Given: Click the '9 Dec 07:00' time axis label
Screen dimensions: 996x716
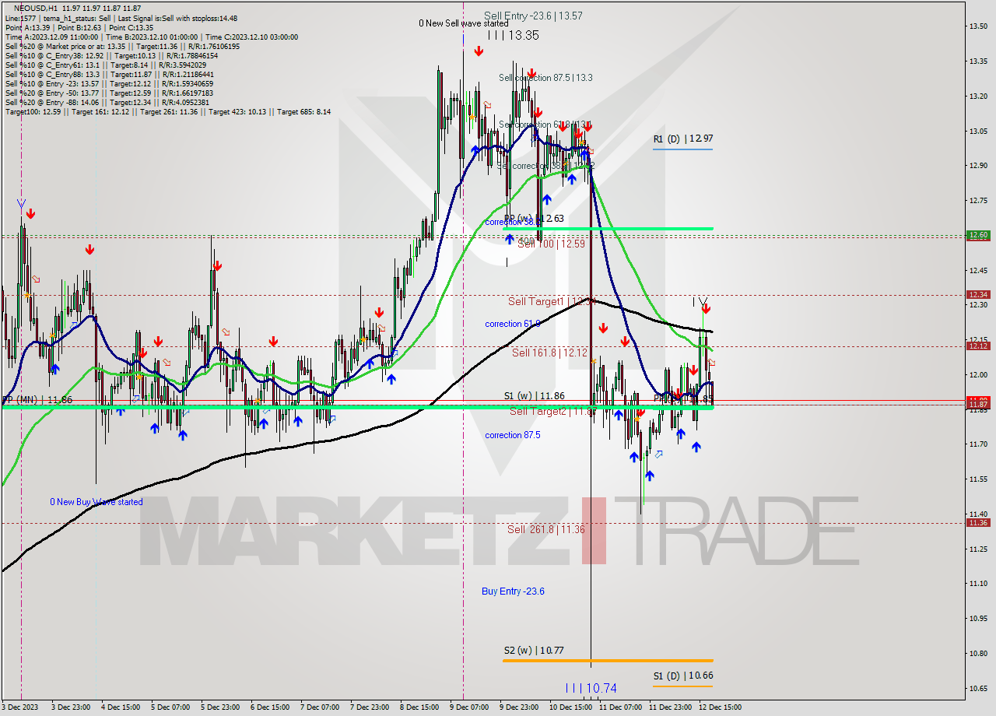Looking at the screenshot, I should tap(469, 707).
